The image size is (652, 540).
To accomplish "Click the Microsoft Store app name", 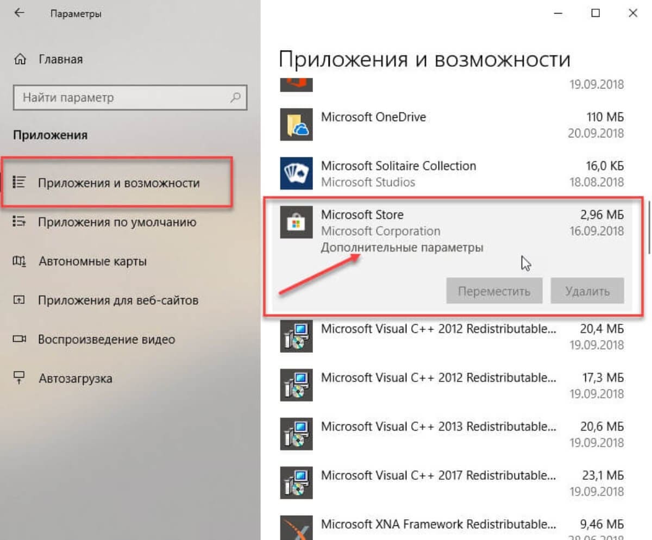I will pyautogui.click(x=362, y=215).
